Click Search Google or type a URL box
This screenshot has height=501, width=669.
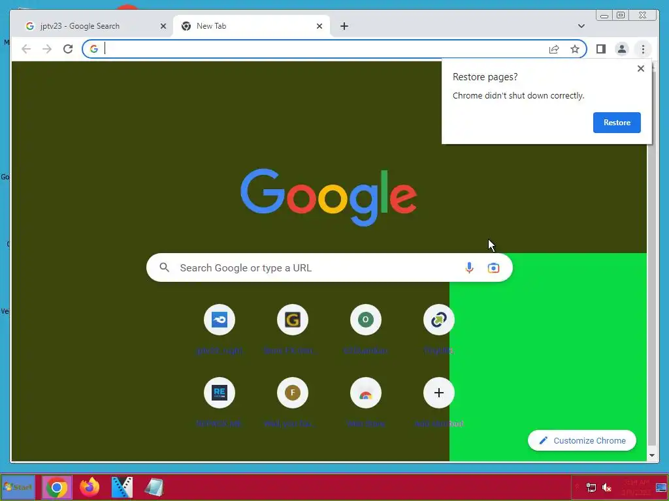[329, 267]
